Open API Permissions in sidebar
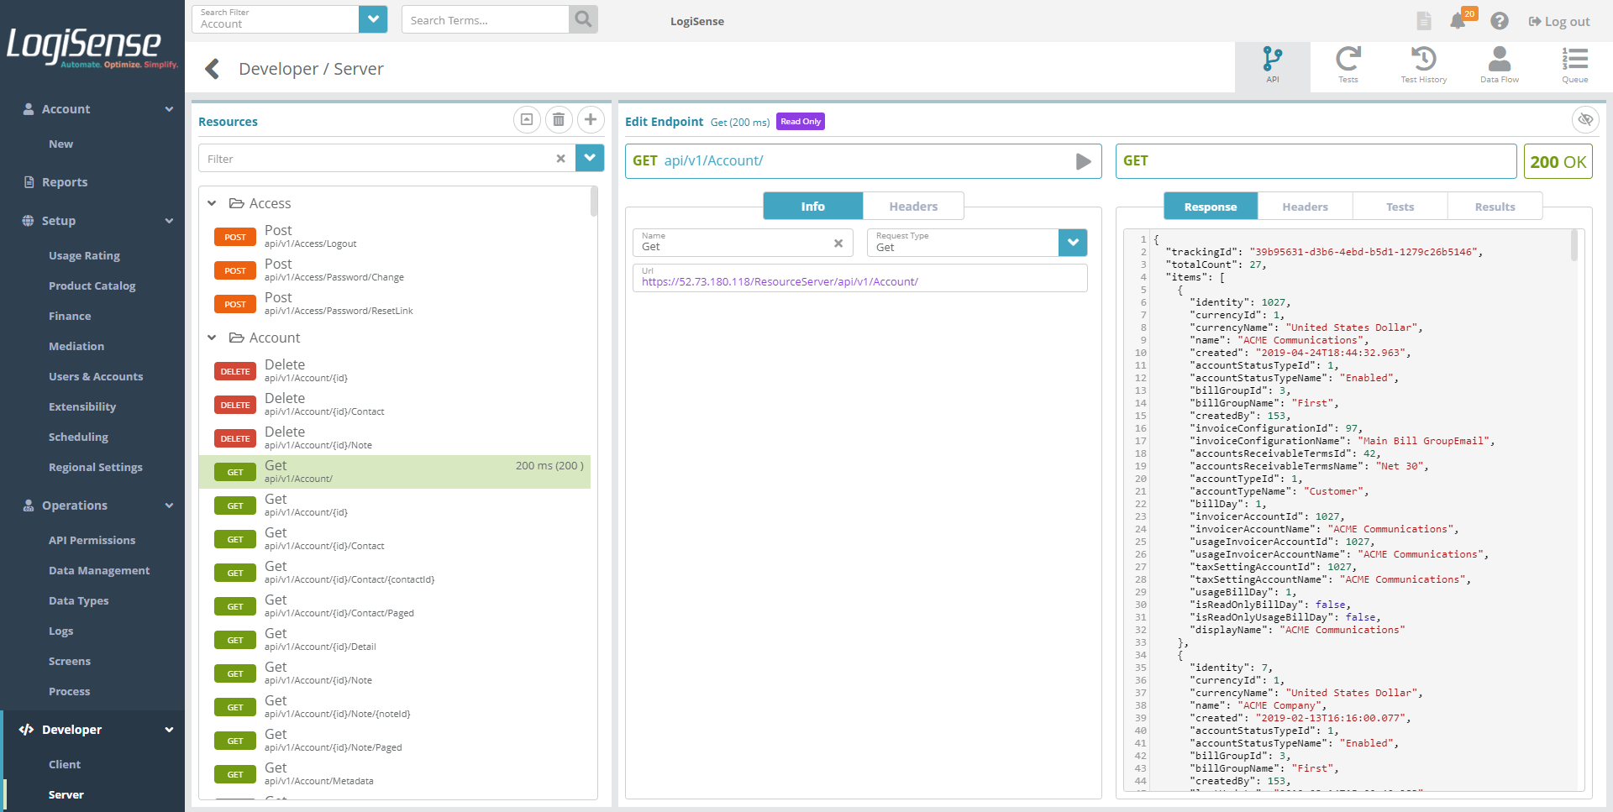 pos(92,541)
